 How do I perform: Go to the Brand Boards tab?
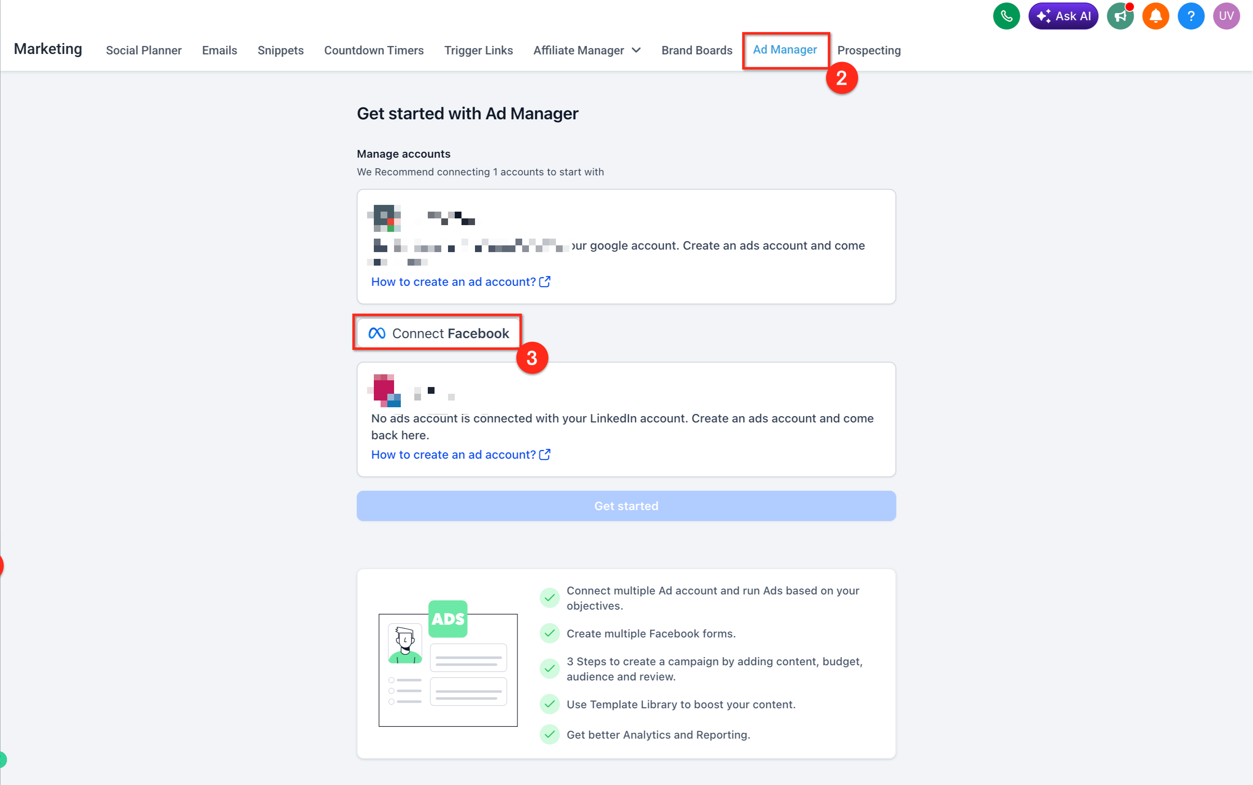point(697,50)
